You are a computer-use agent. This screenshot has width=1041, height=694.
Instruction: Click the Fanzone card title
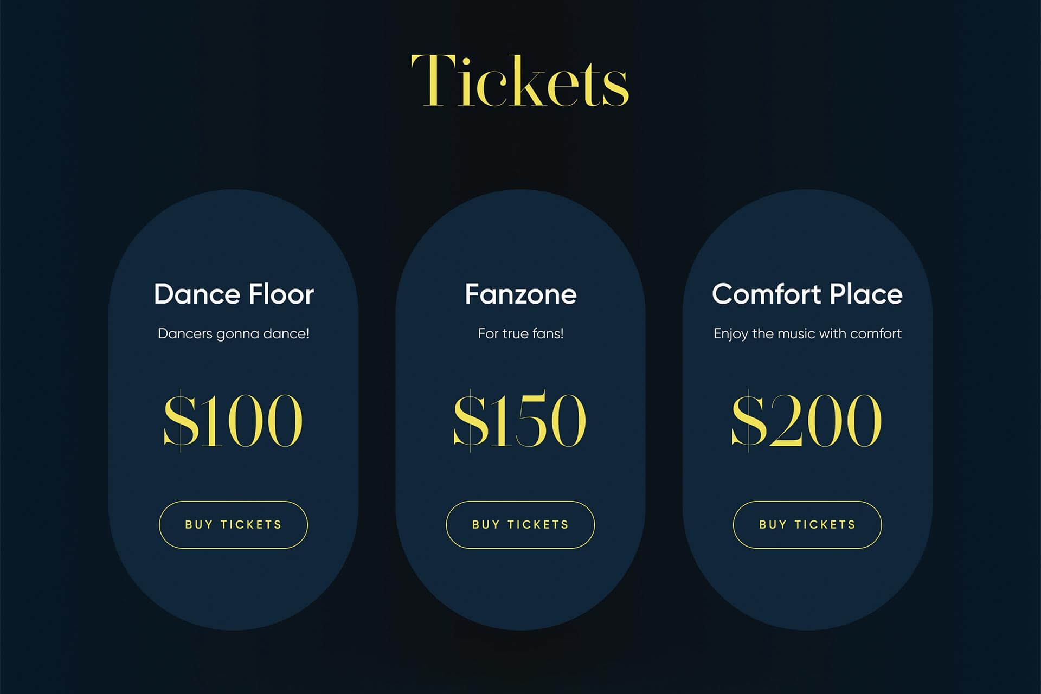tap(520, 294)
